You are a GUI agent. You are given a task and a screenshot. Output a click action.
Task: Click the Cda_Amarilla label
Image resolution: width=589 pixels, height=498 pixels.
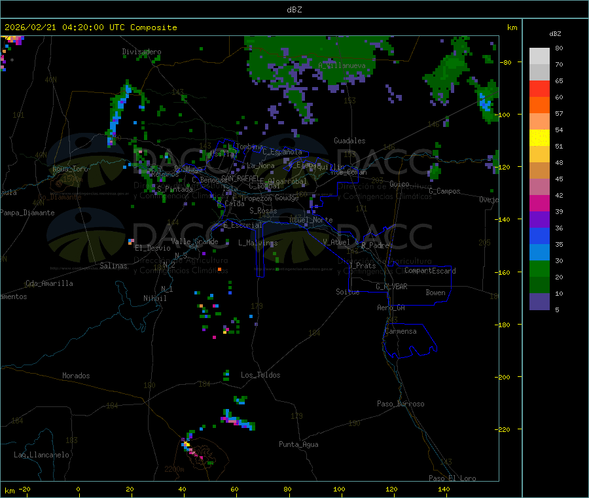pyautogui.click(x=49, y=283)
